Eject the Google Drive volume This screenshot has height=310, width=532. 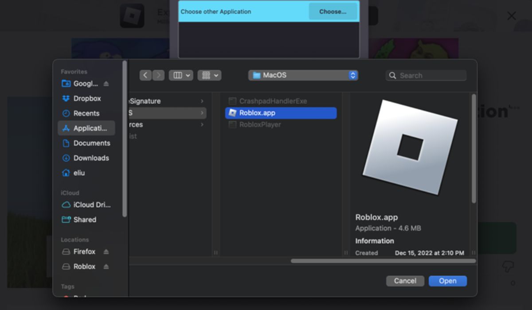point(106,84)
